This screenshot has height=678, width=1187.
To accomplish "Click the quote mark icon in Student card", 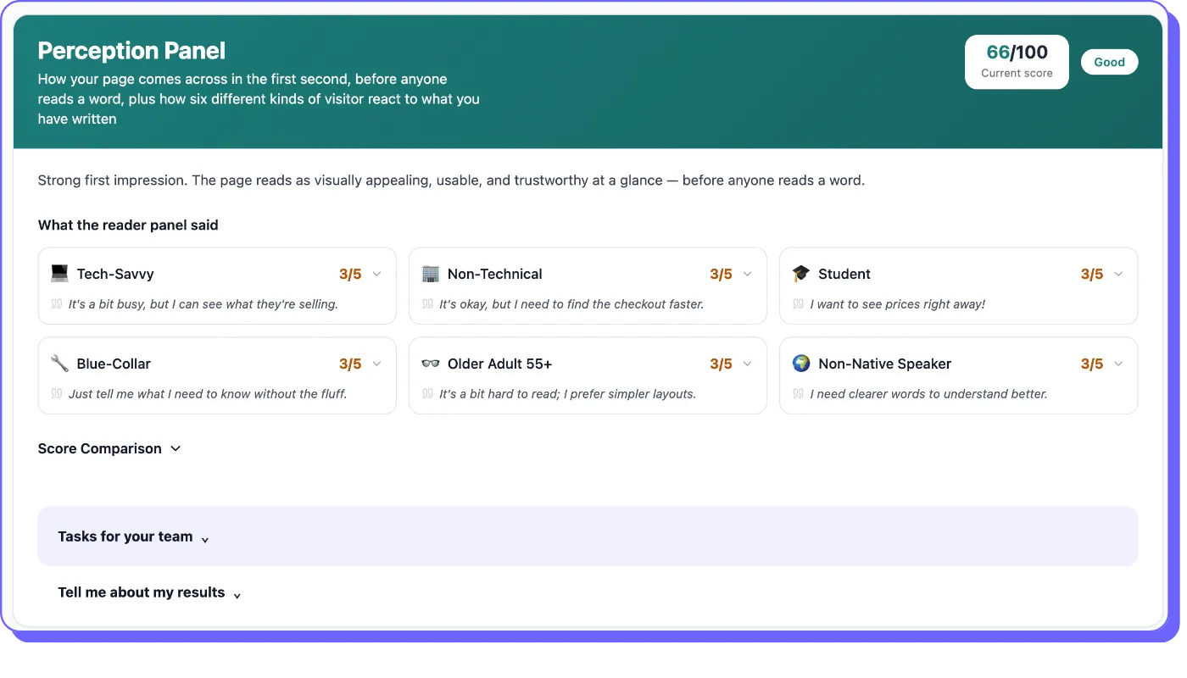I will click(x=798, y=304).
